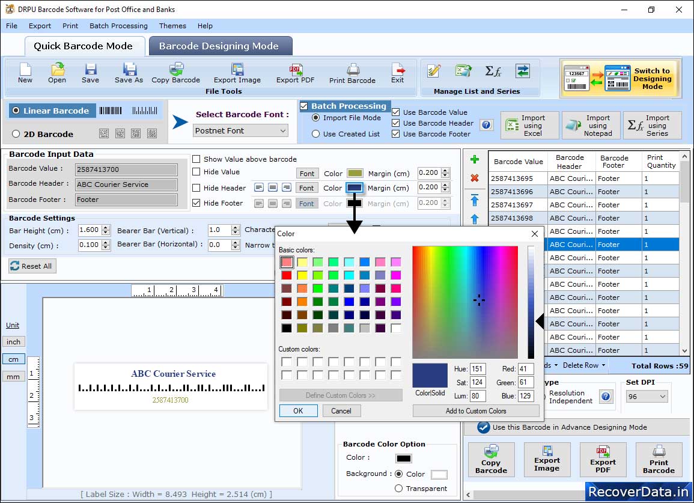This screenshot has height=503, width=694.
Task: Uncheck the Hide Footer checkbox
Action: 196,203
